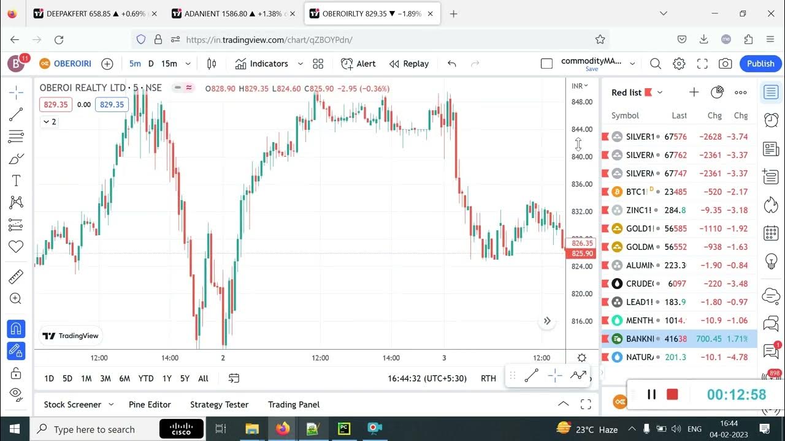Open the ideas lightbulb icon
The width and height of the screenshot is (785, 441).
772,262
